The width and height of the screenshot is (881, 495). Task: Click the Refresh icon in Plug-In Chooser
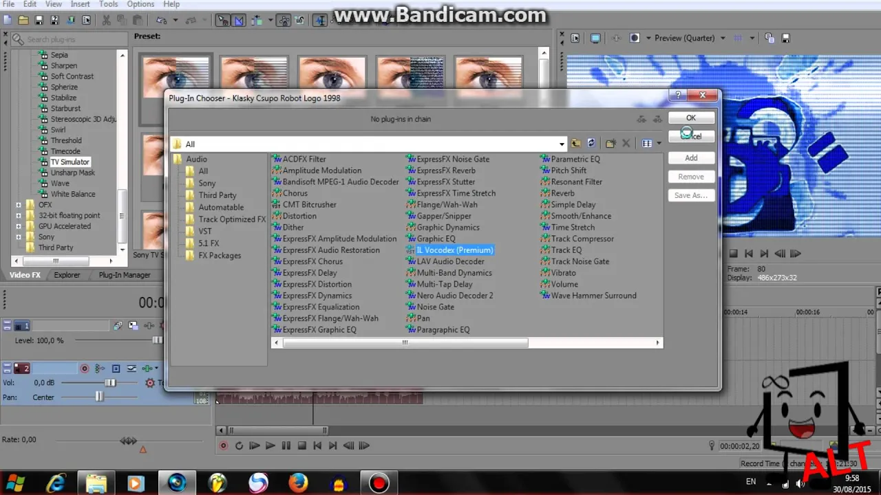591,144
